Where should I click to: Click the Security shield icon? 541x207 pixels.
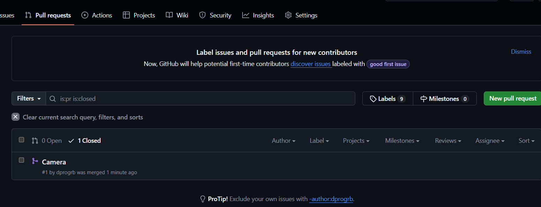[202, 15]
